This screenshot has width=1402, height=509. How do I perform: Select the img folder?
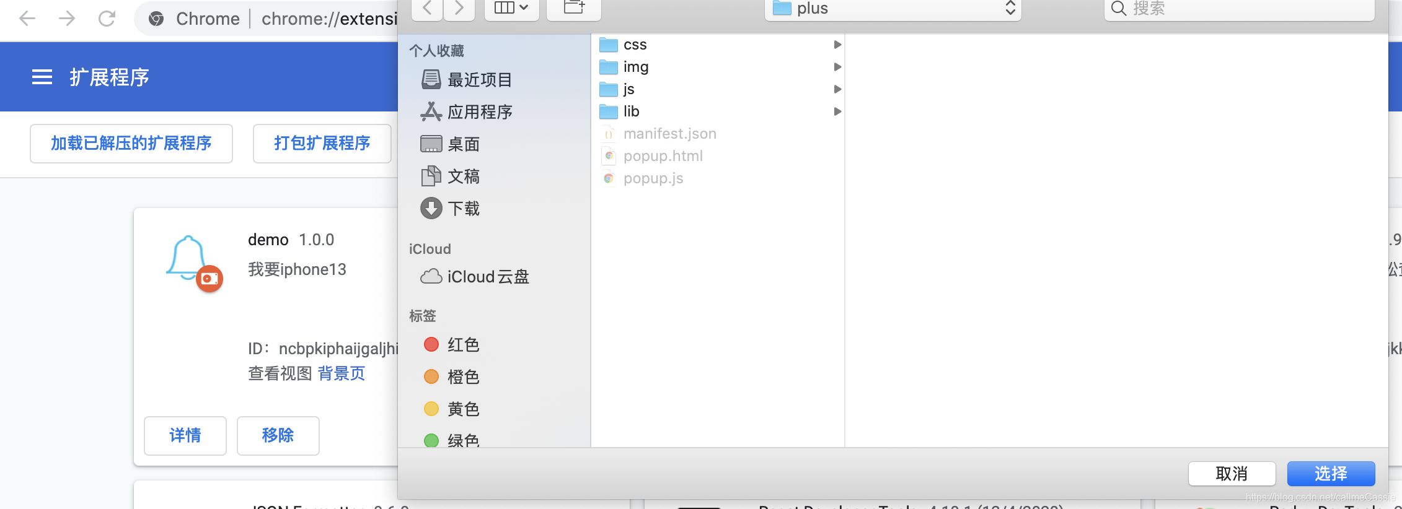pos(624,67)
